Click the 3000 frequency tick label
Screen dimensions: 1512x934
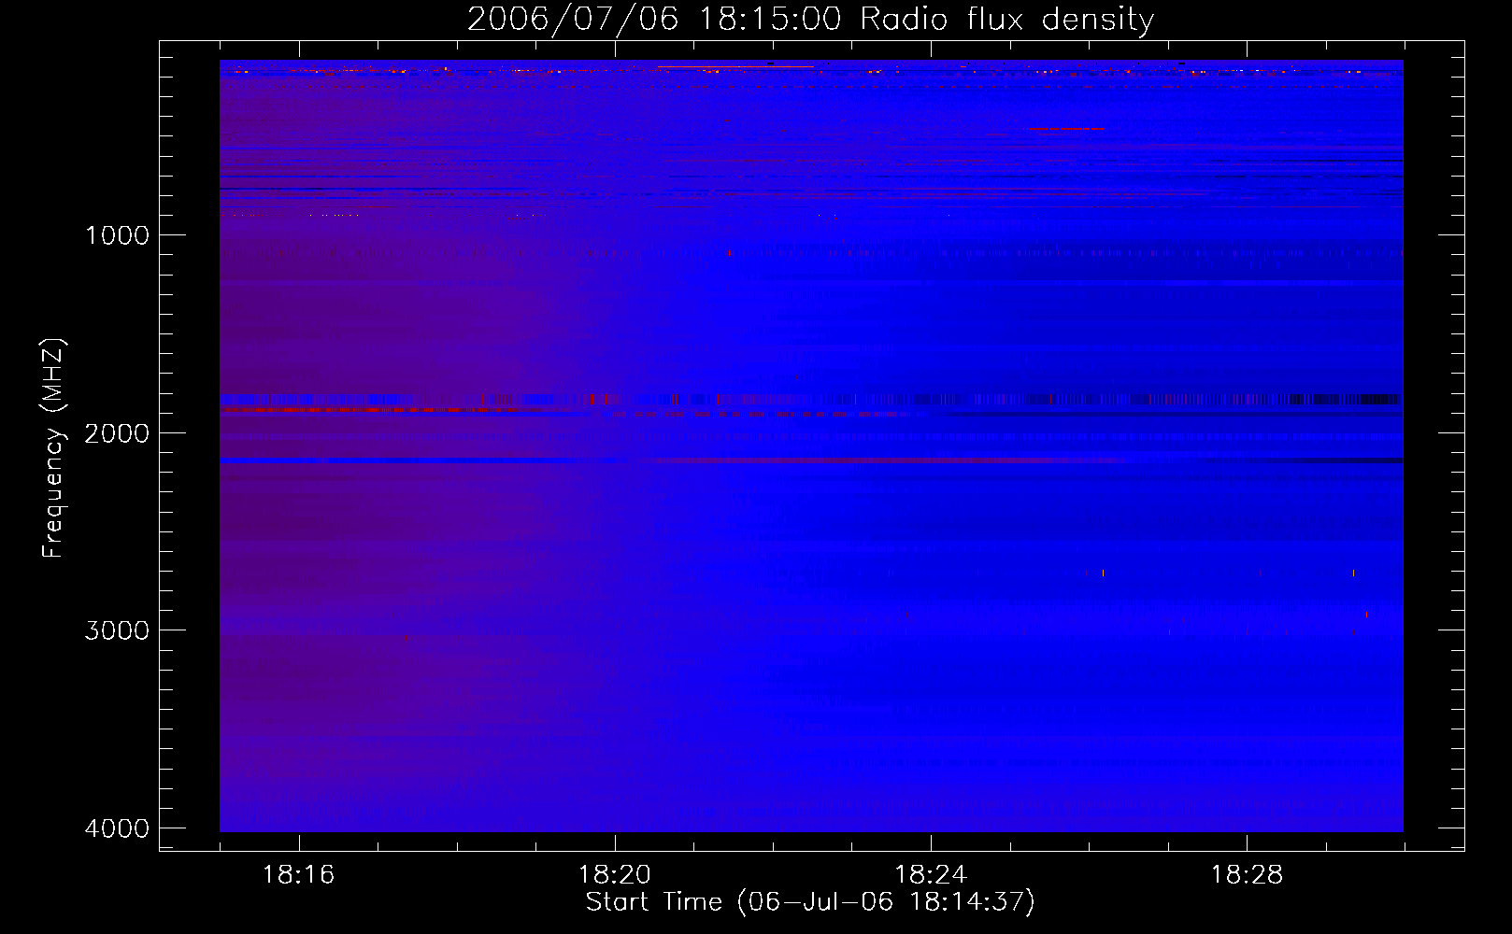pos(117,630)
